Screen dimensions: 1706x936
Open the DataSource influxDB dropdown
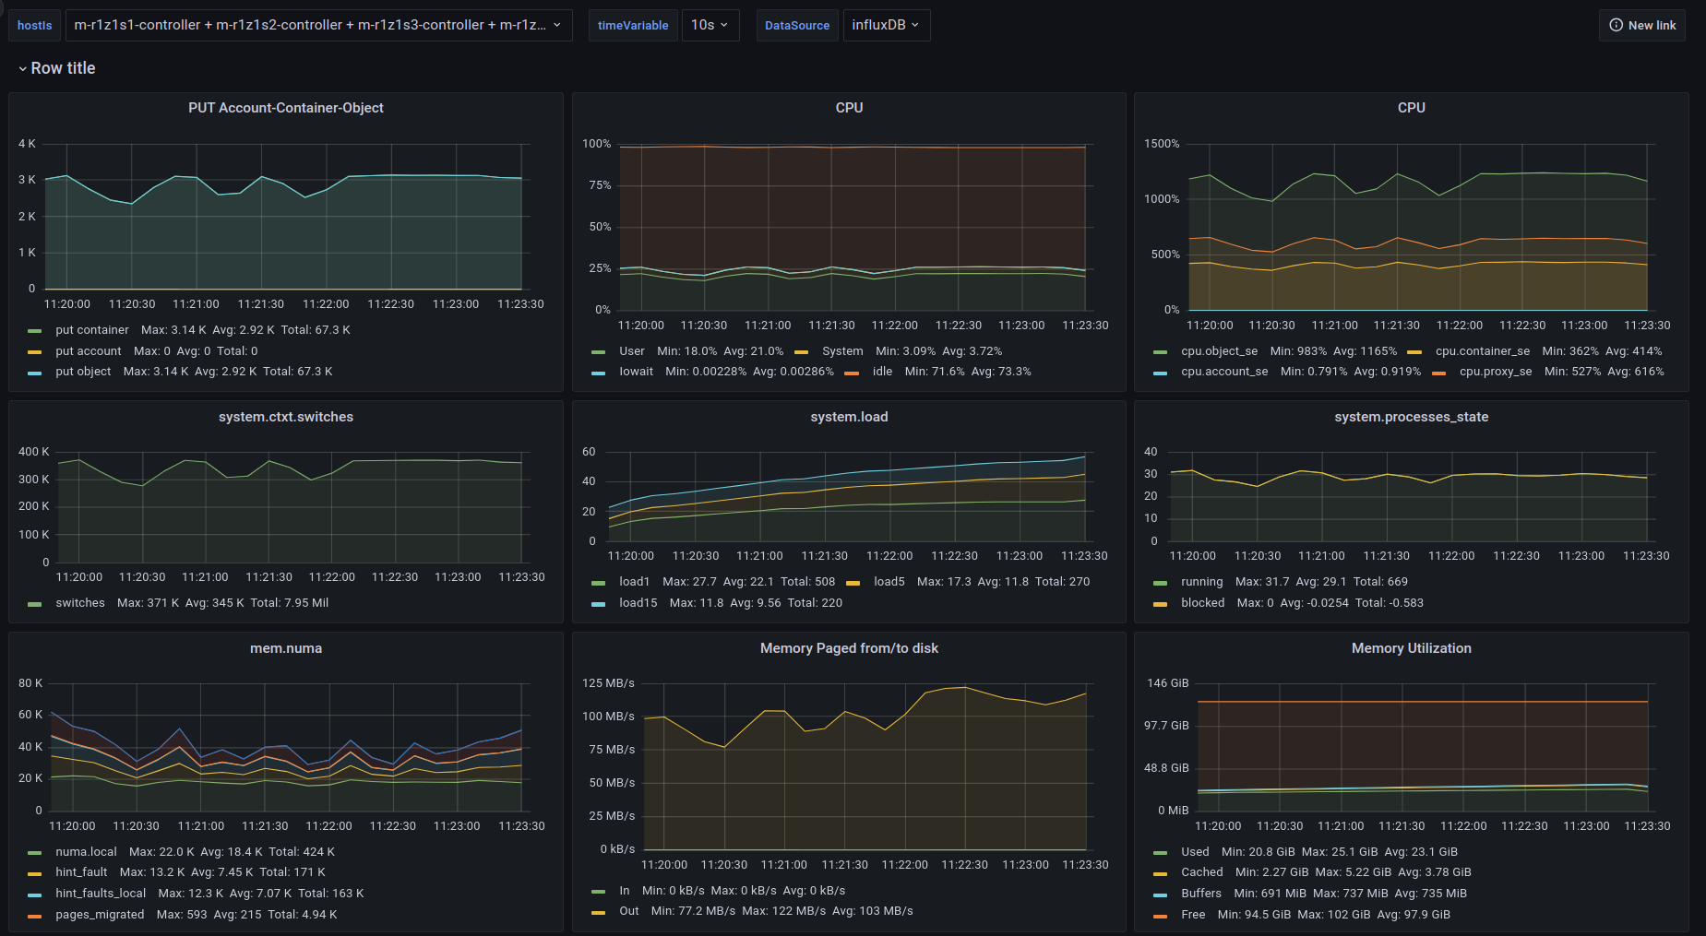[886, 26]
